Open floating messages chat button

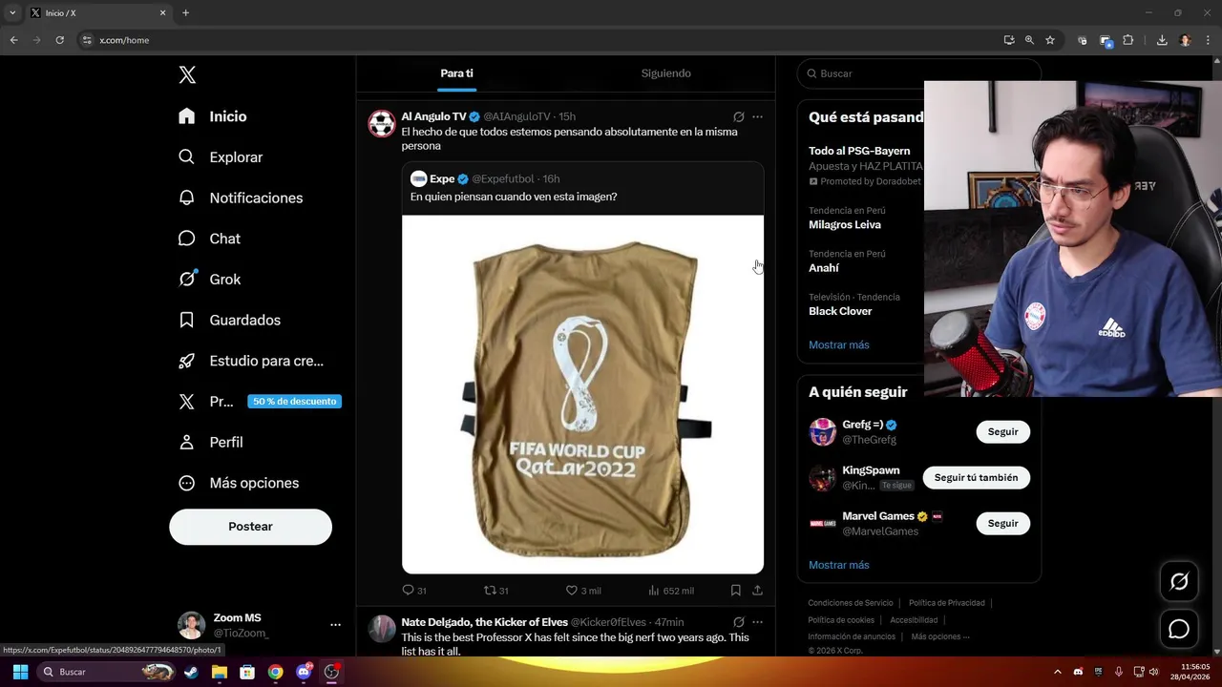[x=1179, y=629]
